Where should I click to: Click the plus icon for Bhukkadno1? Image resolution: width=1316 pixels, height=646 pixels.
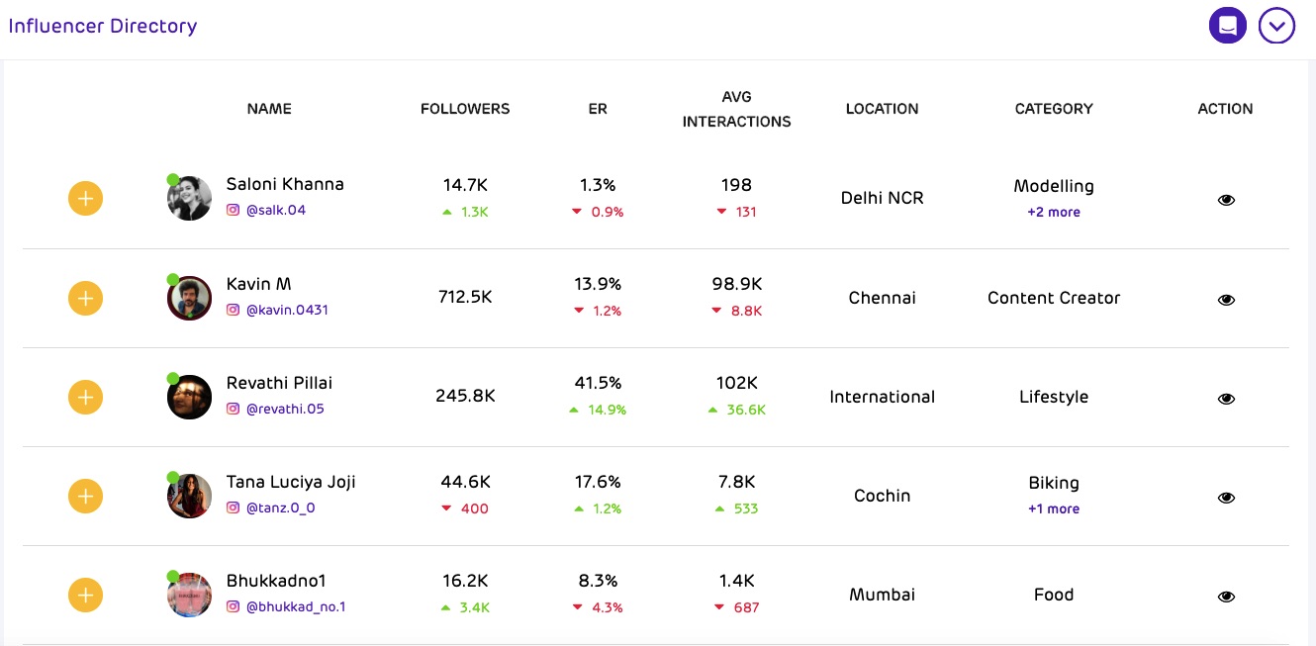[86, 595]
